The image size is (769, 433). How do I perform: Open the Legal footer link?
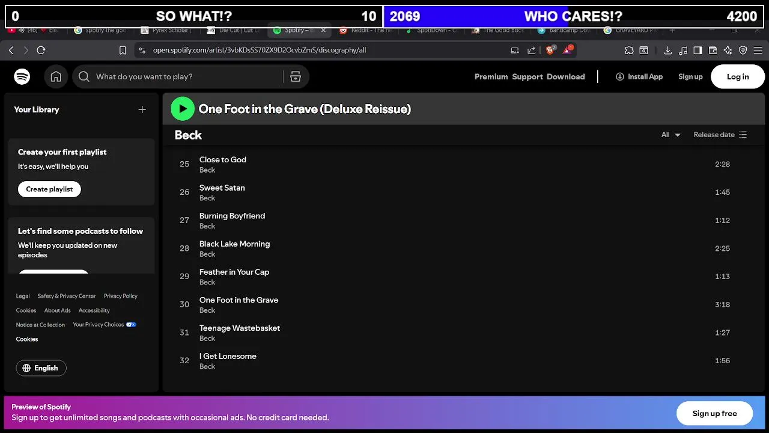point(23,296)
